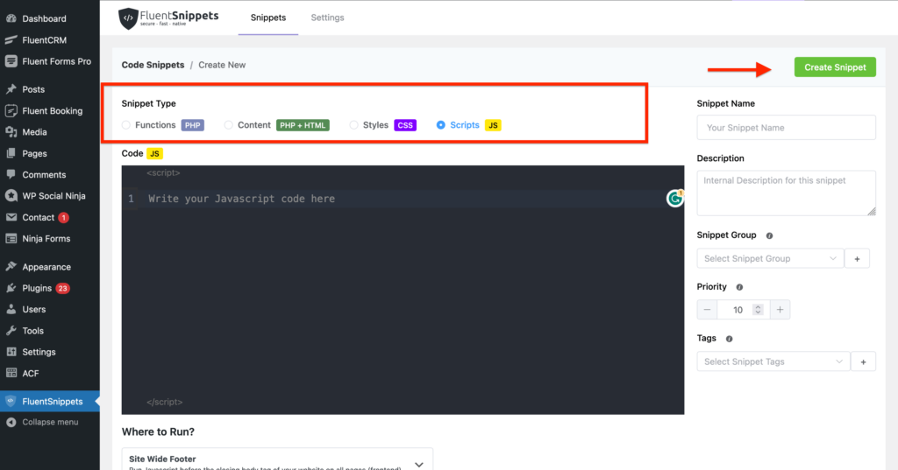Open the Appearance menu item

tap(50, 266)
